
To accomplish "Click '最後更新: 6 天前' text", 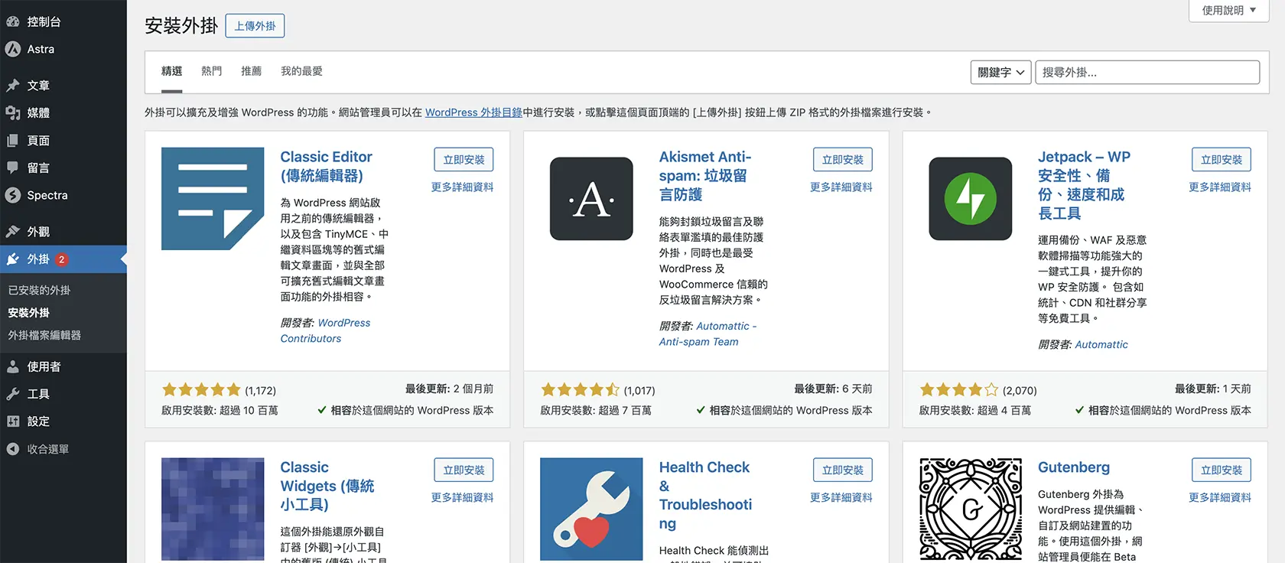I will (833, 389).
